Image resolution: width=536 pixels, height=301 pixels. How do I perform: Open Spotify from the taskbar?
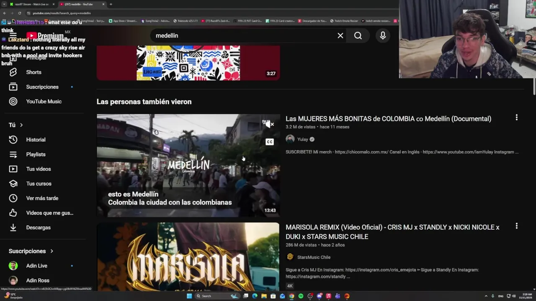(x=301, y=296)
